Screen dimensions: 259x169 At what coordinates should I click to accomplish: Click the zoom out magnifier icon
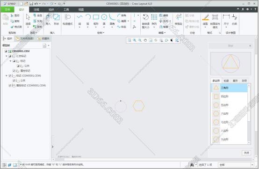(x=140, y=40)
